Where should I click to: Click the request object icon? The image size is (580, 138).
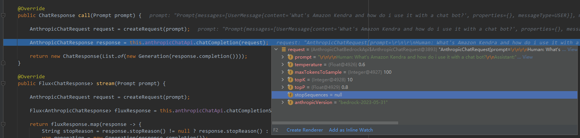(x=284, y=50)
